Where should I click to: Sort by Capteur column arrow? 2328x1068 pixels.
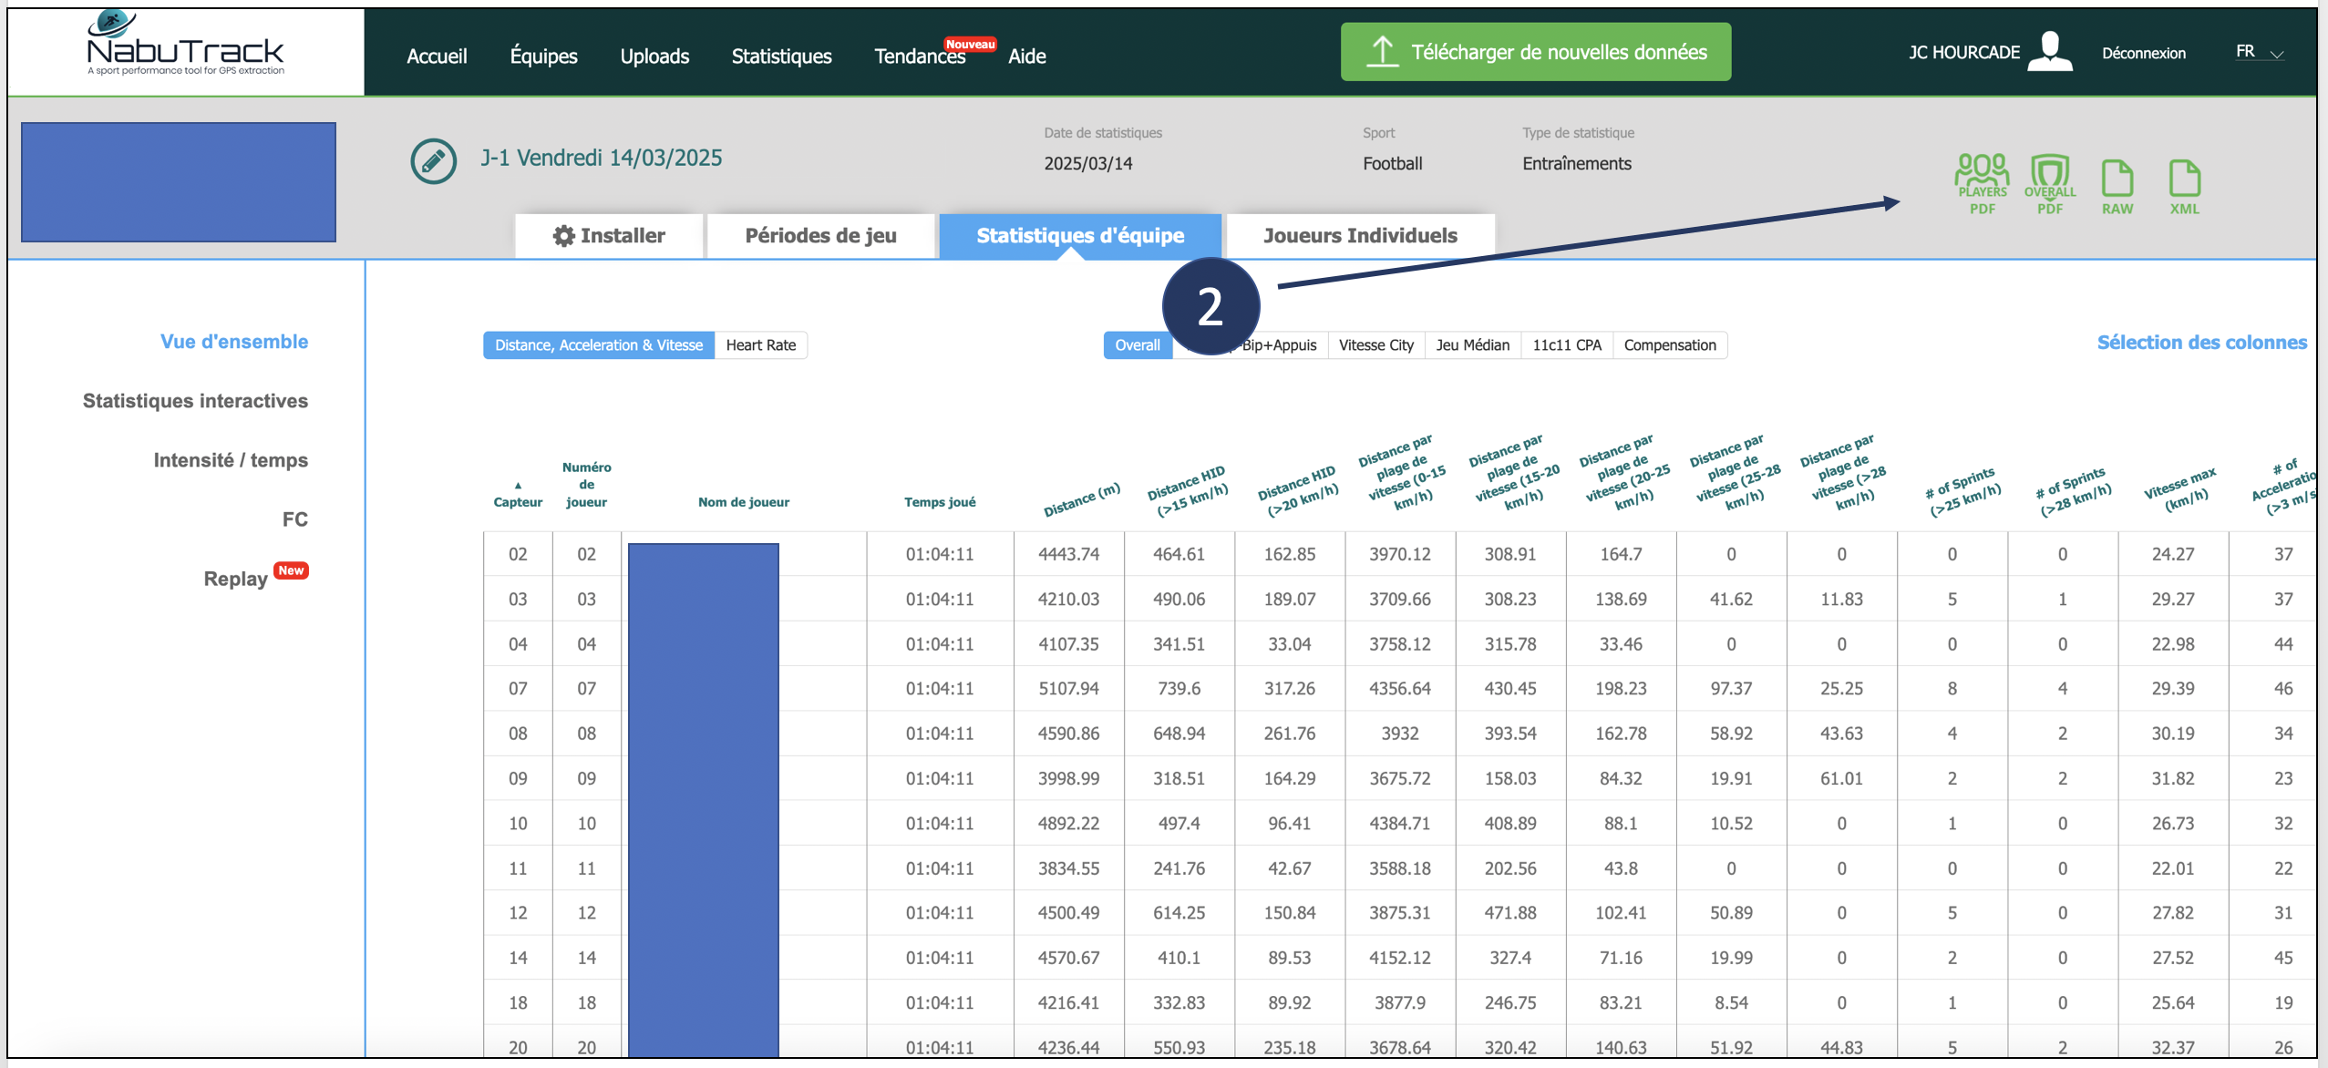pos(518,486)
